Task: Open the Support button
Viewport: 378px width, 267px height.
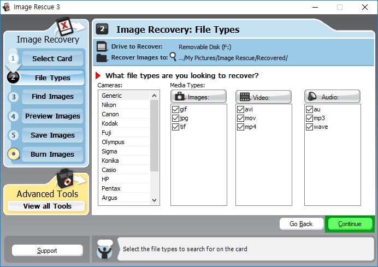Action: pyautogui.click(x=47, y=251)
